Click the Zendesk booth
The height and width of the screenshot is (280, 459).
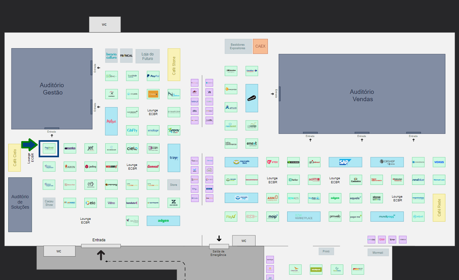174,203
